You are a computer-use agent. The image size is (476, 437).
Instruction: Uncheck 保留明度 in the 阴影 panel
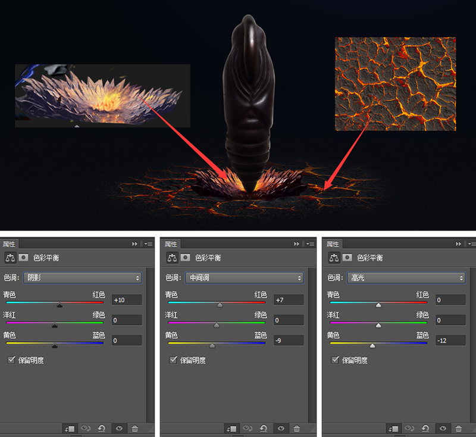pyautogui.click(x=12, y=360)
